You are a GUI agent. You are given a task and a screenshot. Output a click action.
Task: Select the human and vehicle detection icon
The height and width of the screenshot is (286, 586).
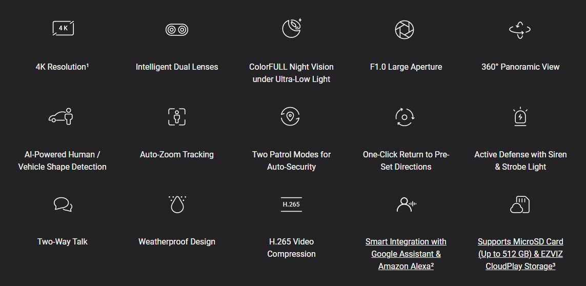click(x=62, y=116)
